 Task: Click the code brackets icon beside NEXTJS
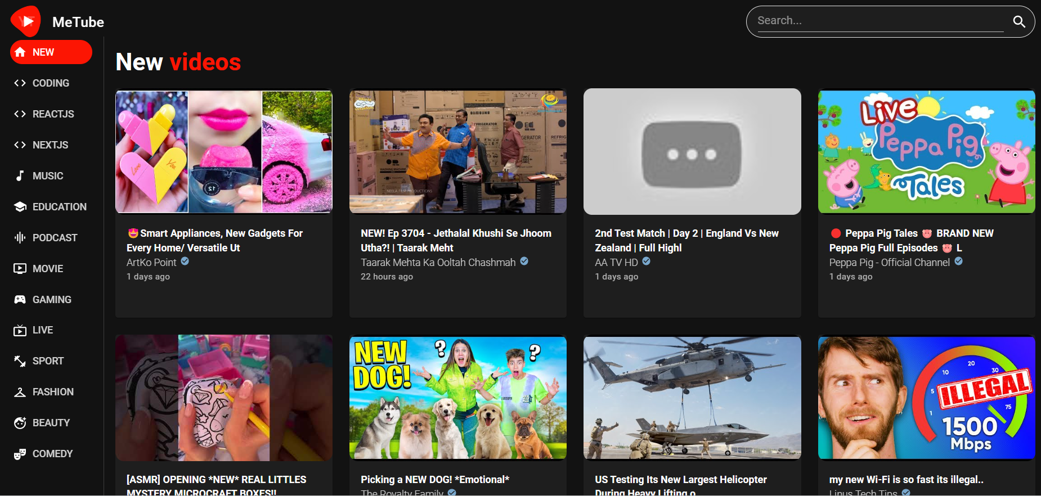coord(20,145)
